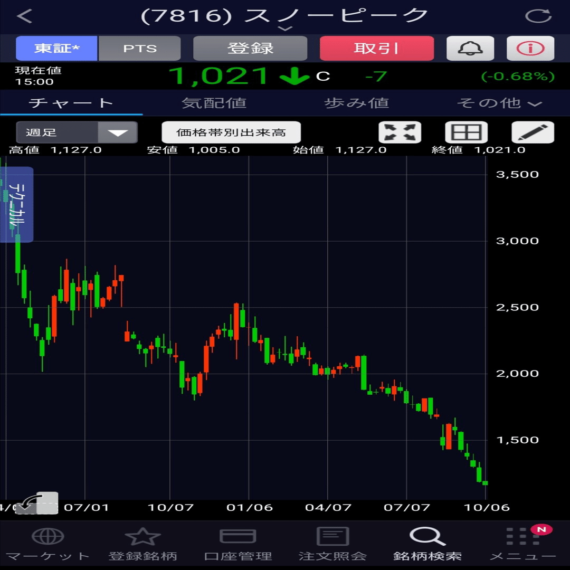Image resolution: width=570 pixels, height=570 pixels.
Task: Tap the 登録 button
Action: coord(250,49)
